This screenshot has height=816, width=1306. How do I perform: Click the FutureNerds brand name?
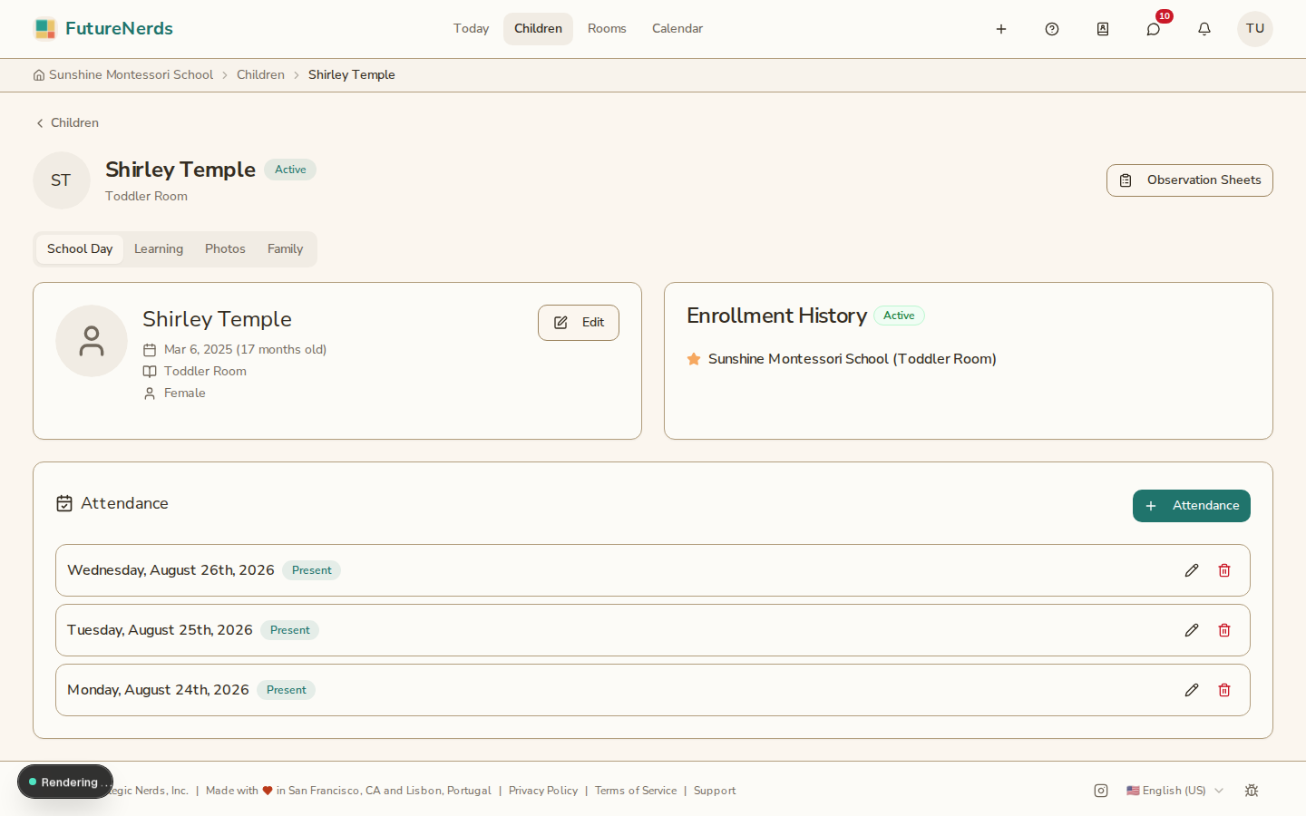point(119,29)
